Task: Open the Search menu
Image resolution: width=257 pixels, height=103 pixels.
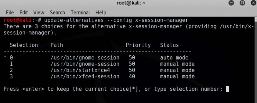Action: point(57,12)
